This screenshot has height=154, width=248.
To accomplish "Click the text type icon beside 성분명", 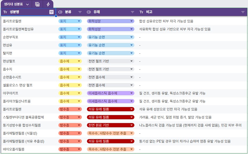I will [5, 12].
